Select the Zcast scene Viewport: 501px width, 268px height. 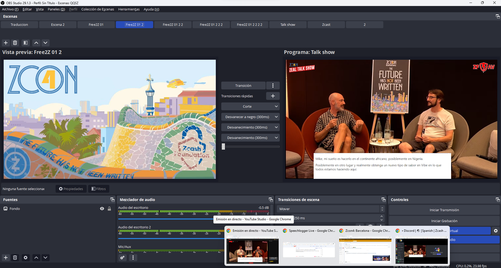click(326, 25)
